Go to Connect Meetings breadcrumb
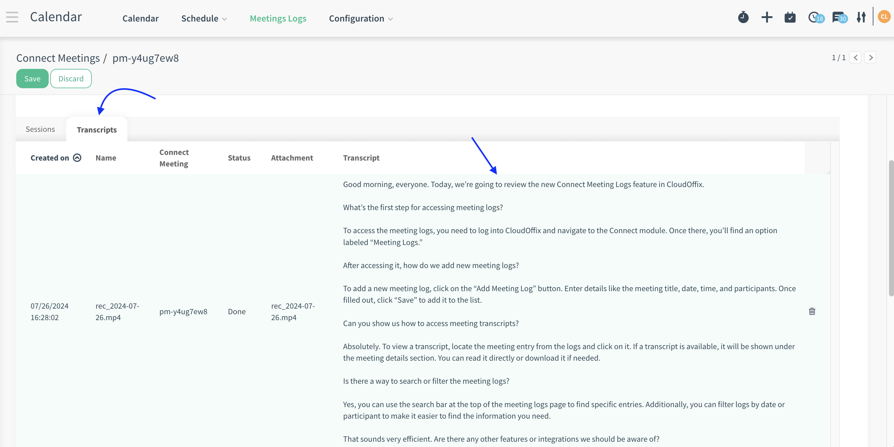 pyautogui.click(x=58, y=58)
